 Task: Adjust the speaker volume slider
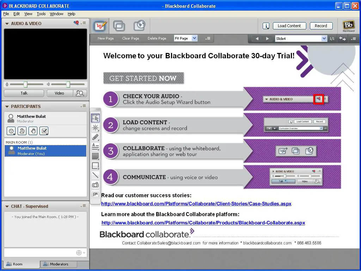[x=68, y=84]
